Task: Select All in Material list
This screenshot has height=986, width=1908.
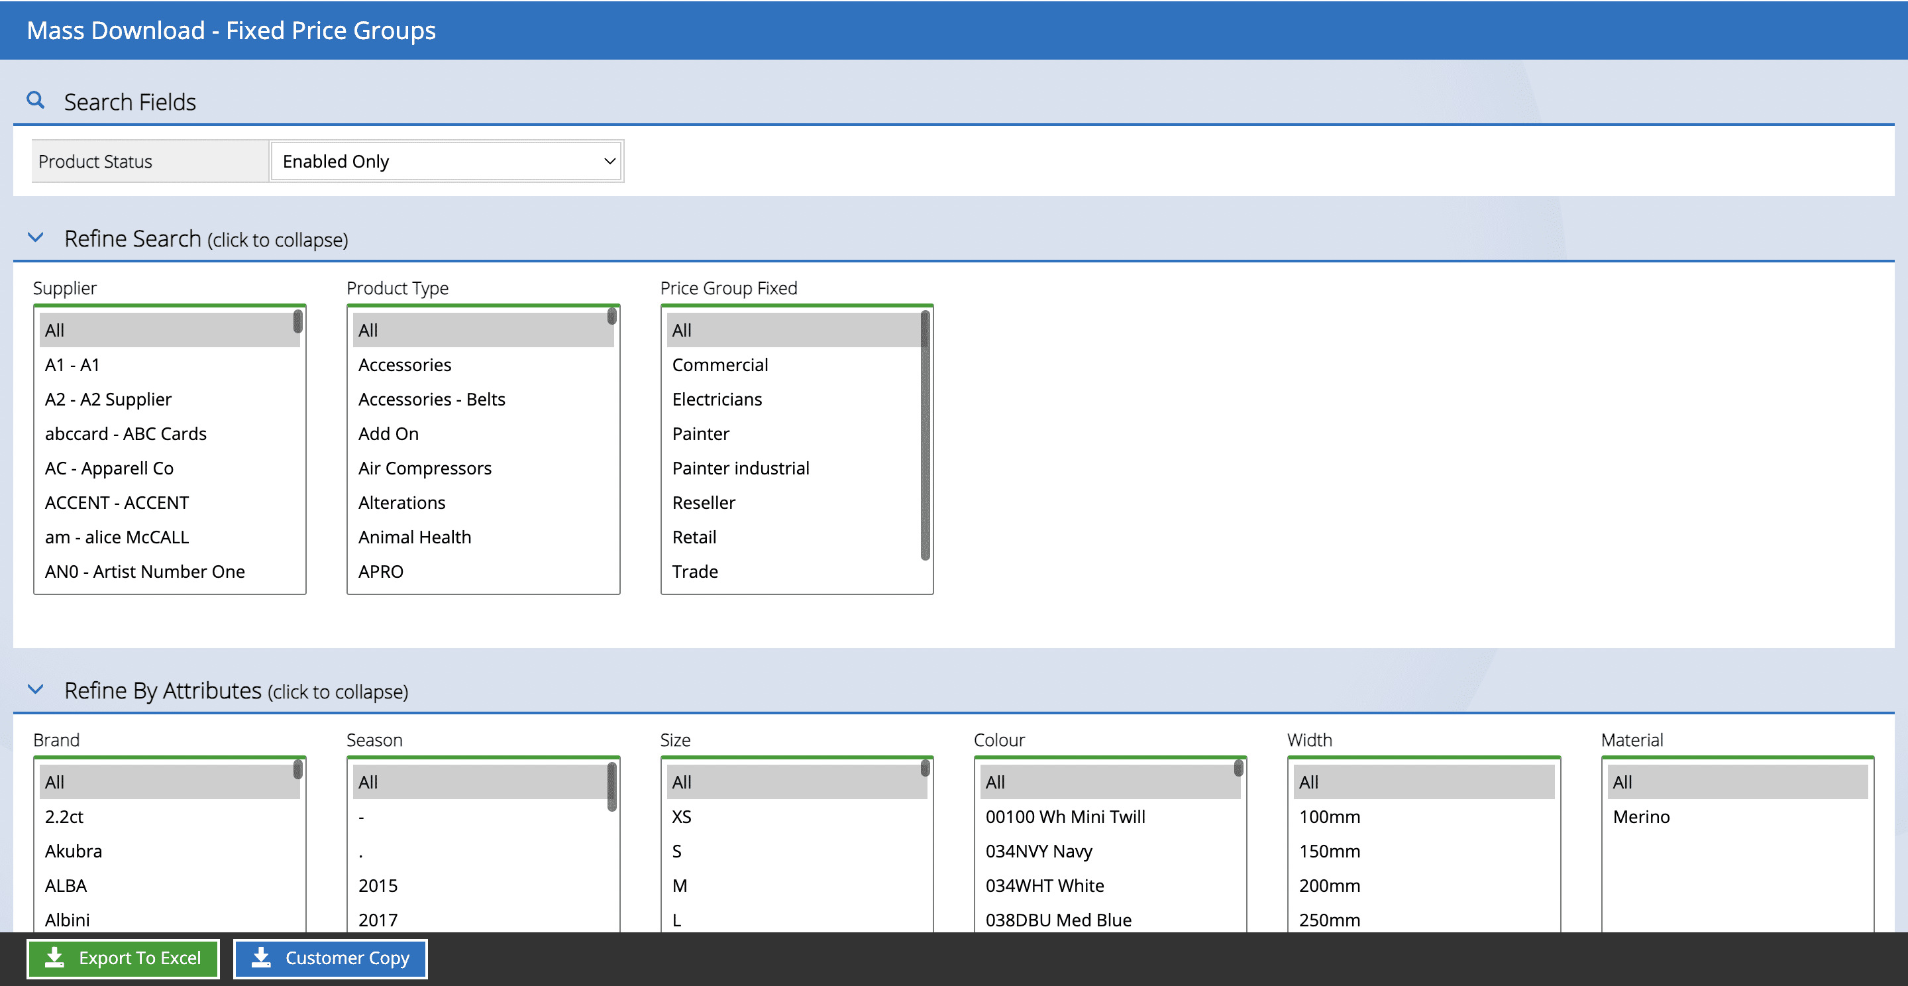Action: coord(1738,781)
